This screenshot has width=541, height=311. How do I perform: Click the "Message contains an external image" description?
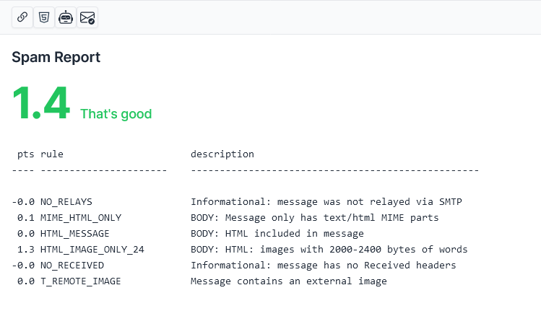click(x=289, y=281)
